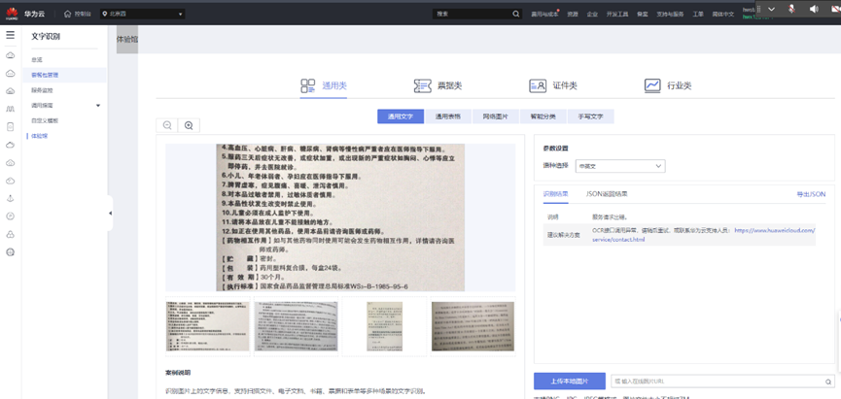Viewport: 841px width, 399px height.
Task: Click the 上传本地图片 button
Action: 570,382
